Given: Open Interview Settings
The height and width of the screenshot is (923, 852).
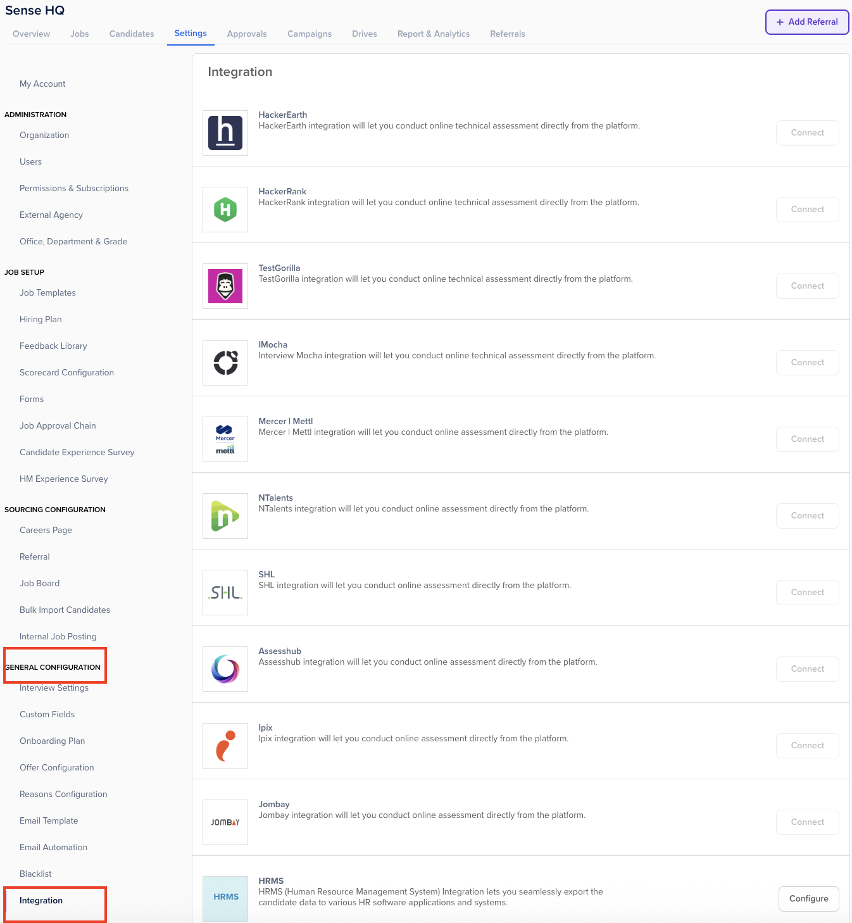Looking at the screenshot, I should point(54,688).
